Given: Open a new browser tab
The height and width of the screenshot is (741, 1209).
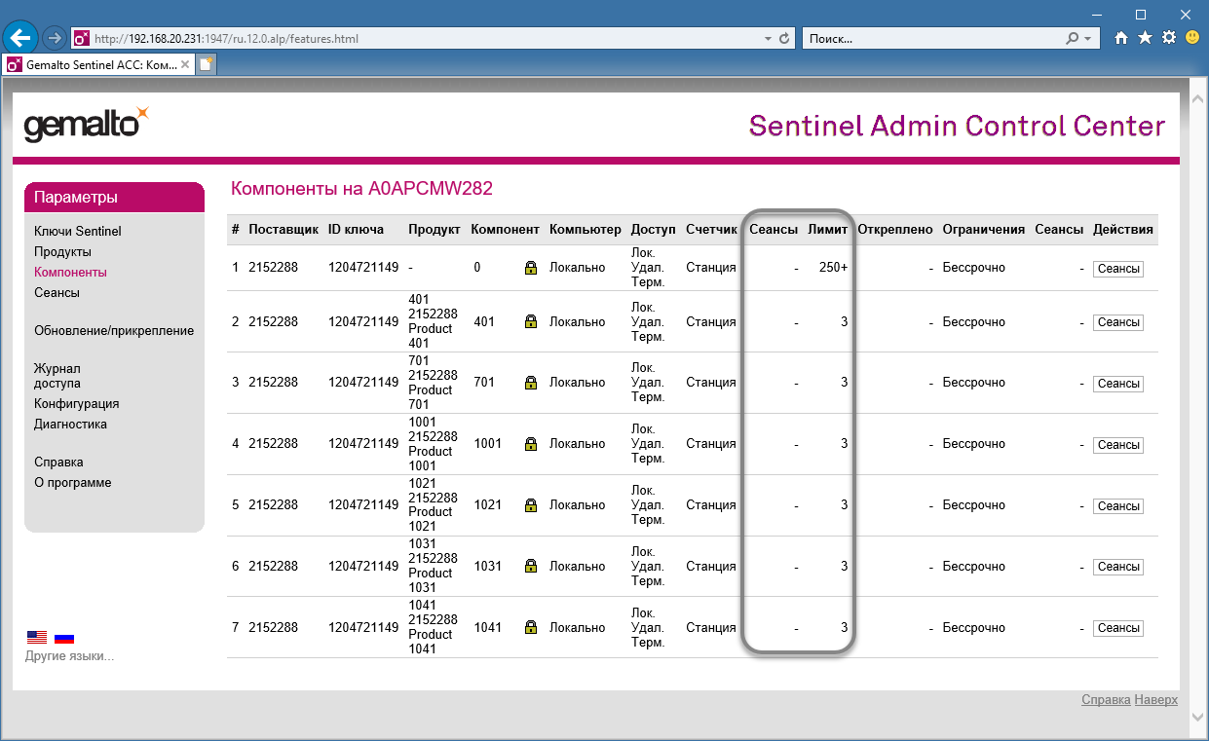Looking at the screenshot, I should pos(206,64).
